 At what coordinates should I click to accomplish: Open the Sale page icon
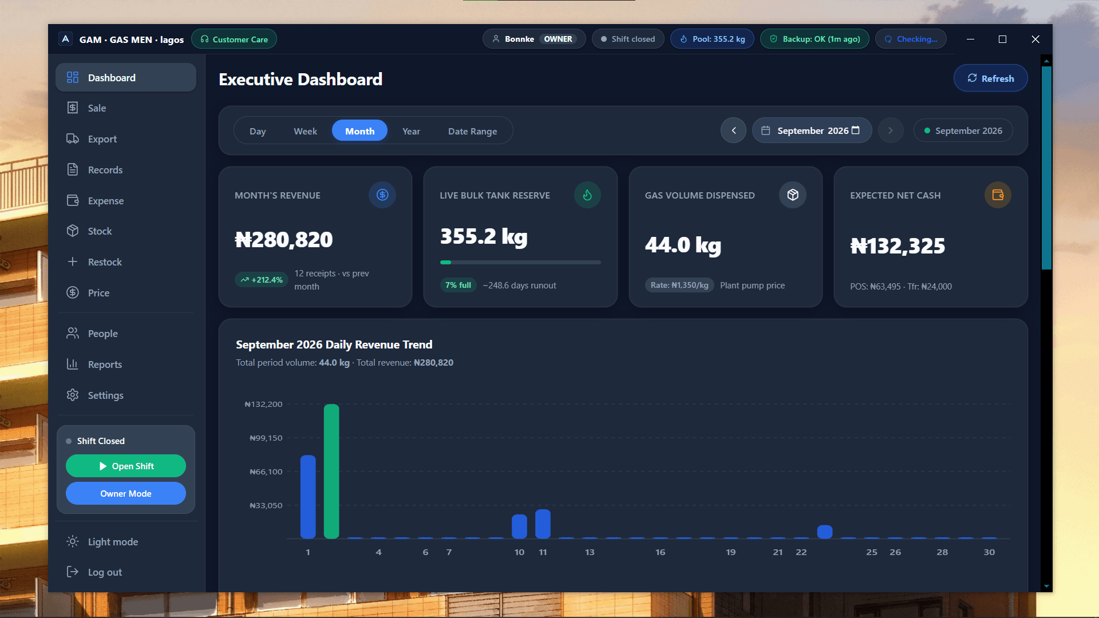coord(73,108)
